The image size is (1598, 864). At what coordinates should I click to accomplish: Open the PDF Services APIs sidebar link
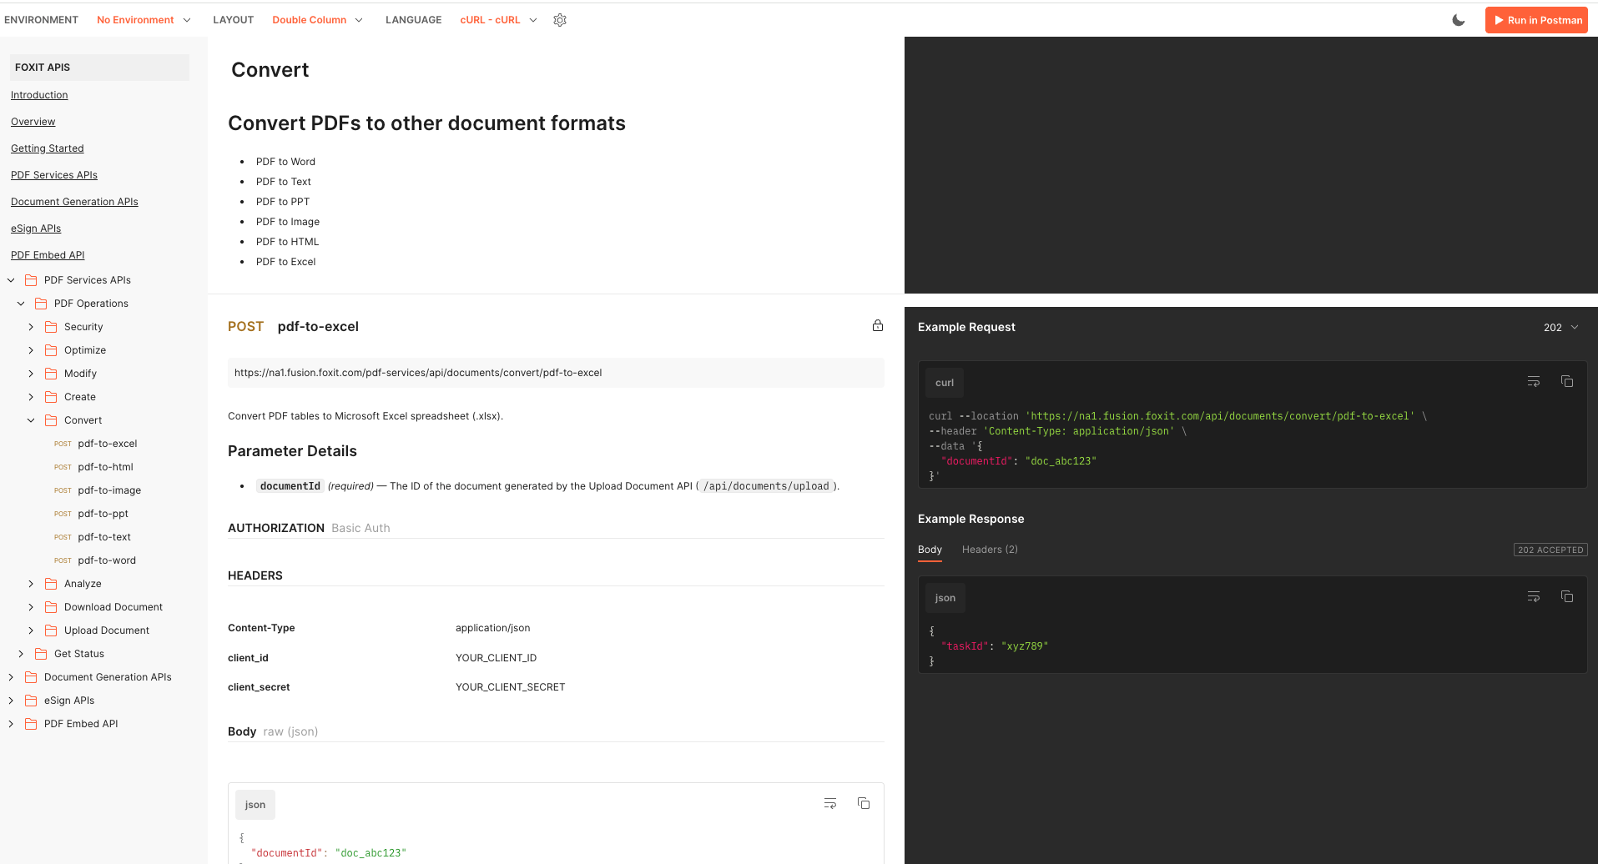[x=54, y=175]
